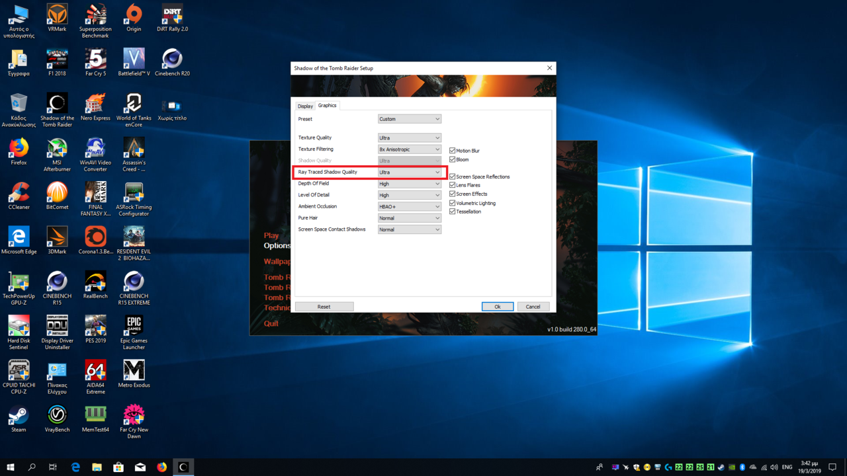Image resolution: width=847 pixels, height=476 pixels.
Task: Open Microsoft Edge from the taskbar
Action: 75,467
